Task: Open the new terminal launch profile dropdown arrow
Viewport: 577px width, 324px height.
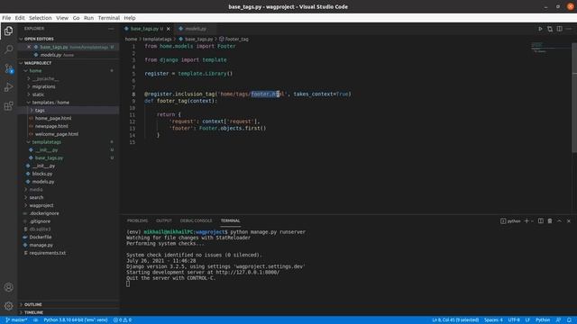Action: [532, 220]
